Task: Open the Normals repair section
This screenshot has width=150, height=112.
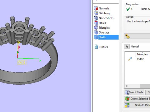Action: (102, 8)
